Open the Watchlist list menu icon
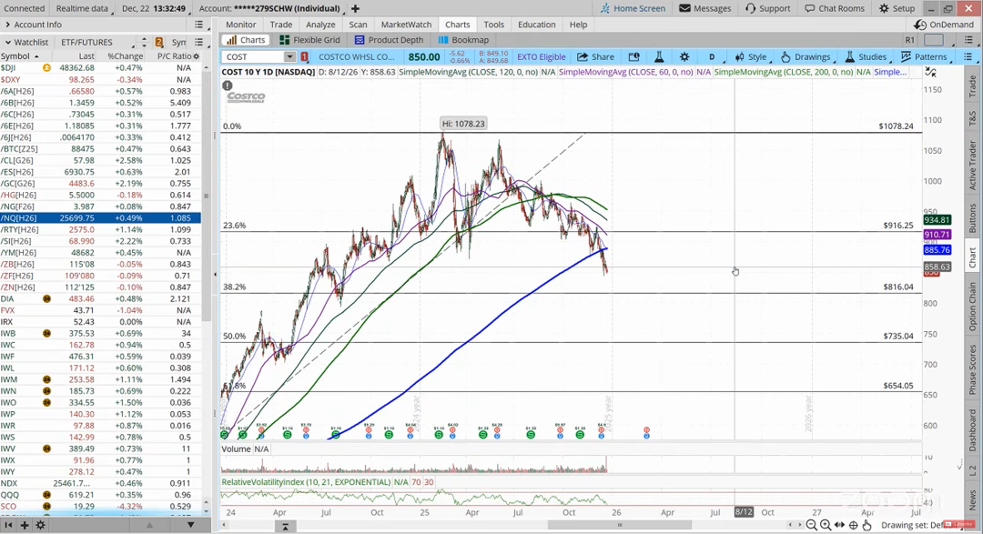Viewport: 983px width, 534px height. [x=198, y=42]
